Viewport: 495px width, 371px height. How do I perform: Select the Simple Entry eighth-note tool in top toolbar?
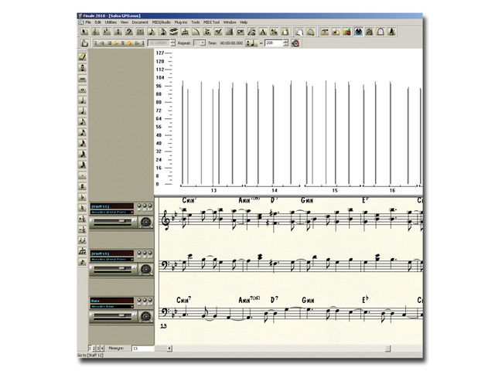pyautogui.click(x=152, y=32)
